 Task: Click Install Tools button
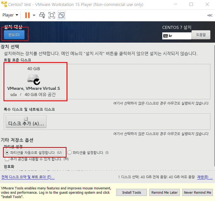pos(131,192)
